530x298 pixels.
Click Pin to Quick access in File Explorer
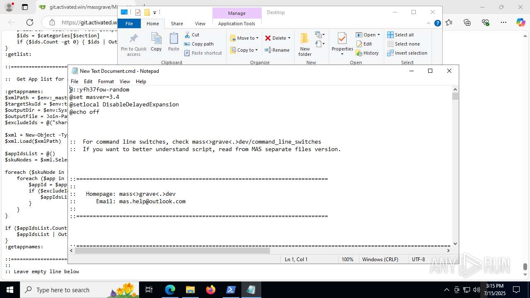pos(133,45)
